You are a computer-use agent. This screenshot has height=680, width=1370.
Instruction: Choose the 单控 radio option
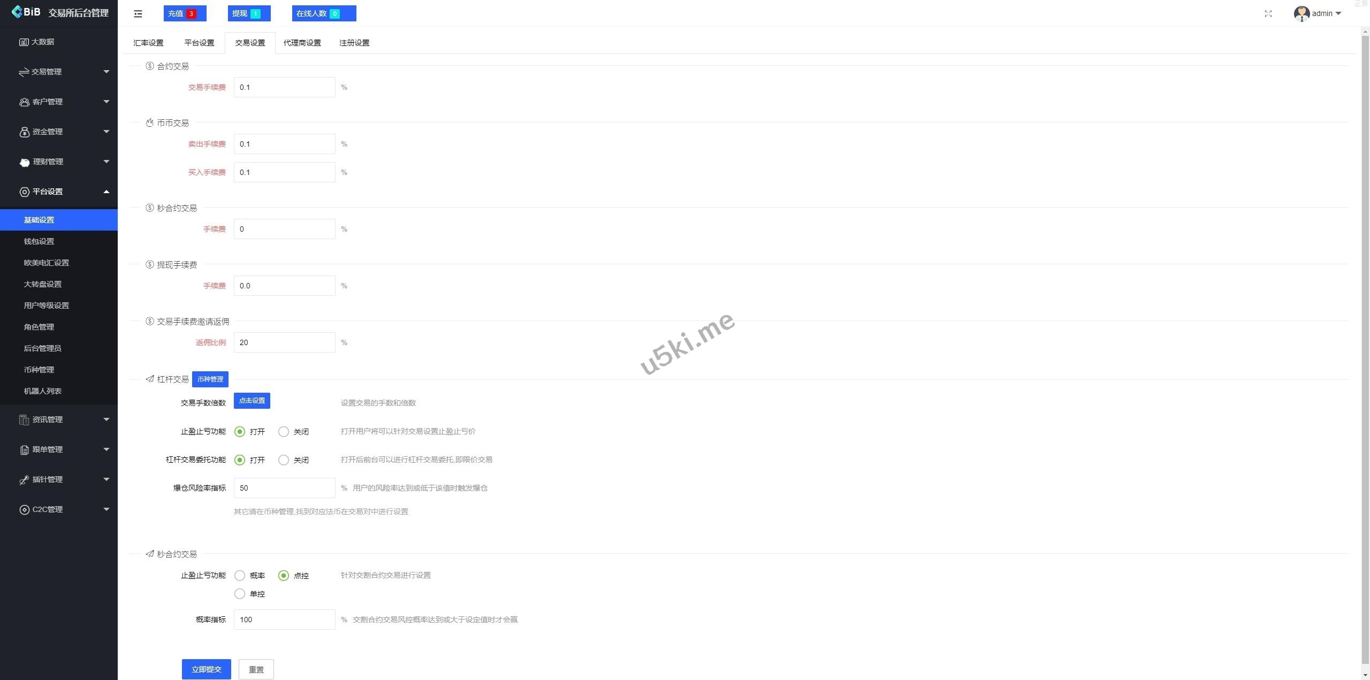click(240, 594)
